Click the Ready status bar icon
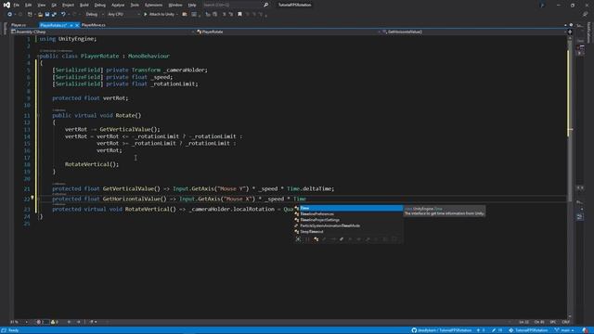 point(4,330)
